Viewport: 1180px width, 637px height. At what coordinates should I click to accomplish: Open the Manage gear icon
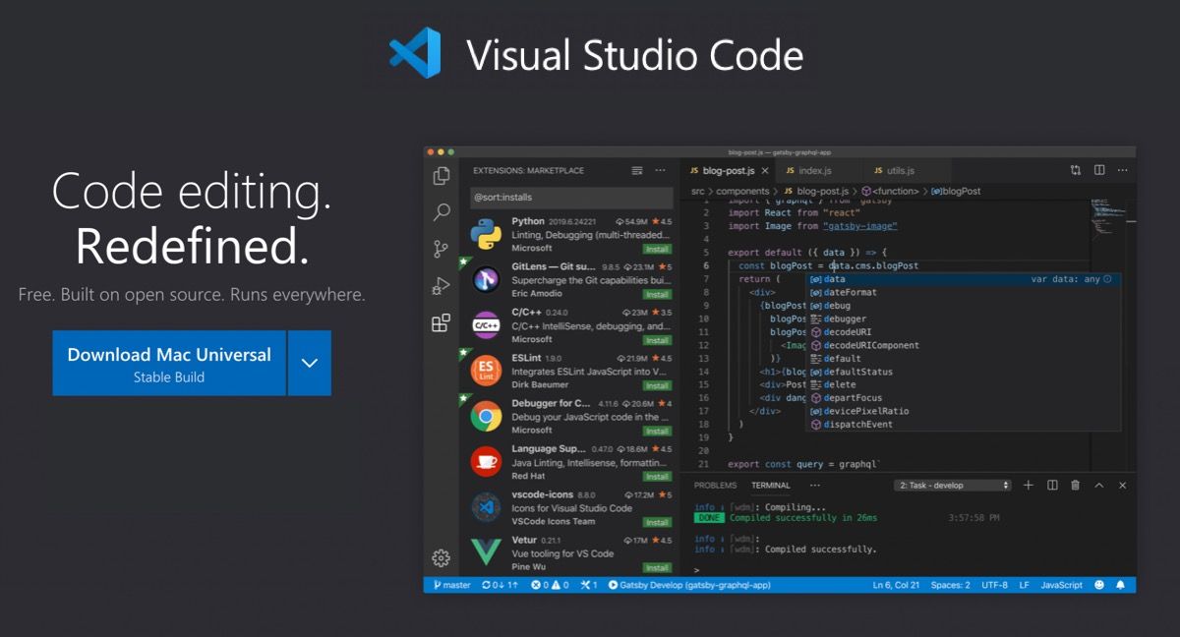point(441,555)
